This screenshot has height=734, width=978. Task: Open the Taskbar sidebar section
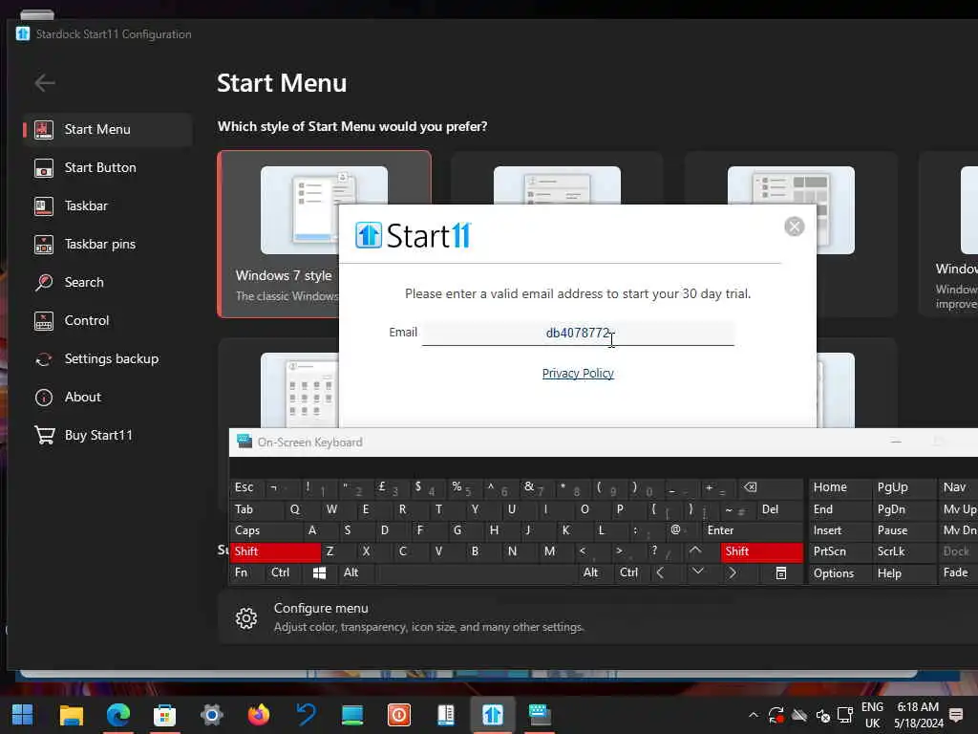(107, 205)
